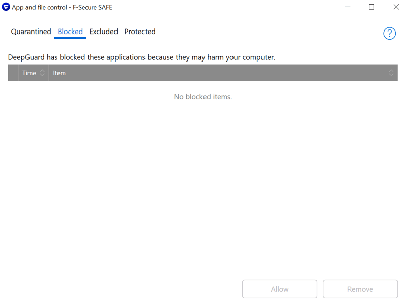Click the F-Secure logo in title bar
Image resolution: width=407 pixels, height=307 pixels.
(x=6, y=7)
